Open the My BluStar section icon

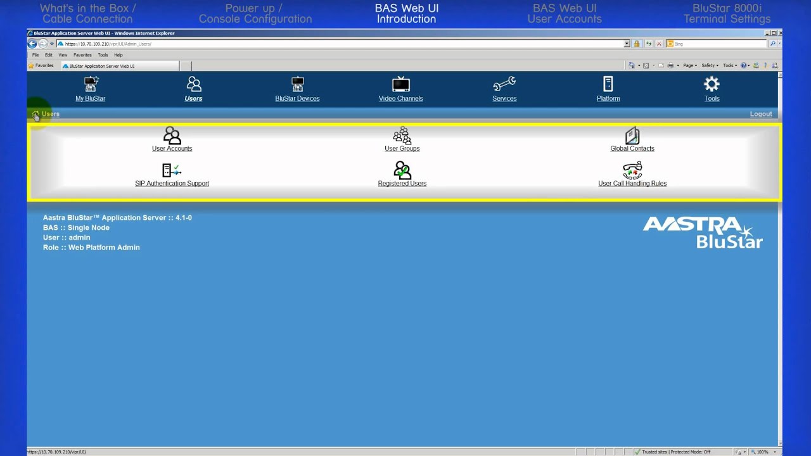[x=91, y=84]
